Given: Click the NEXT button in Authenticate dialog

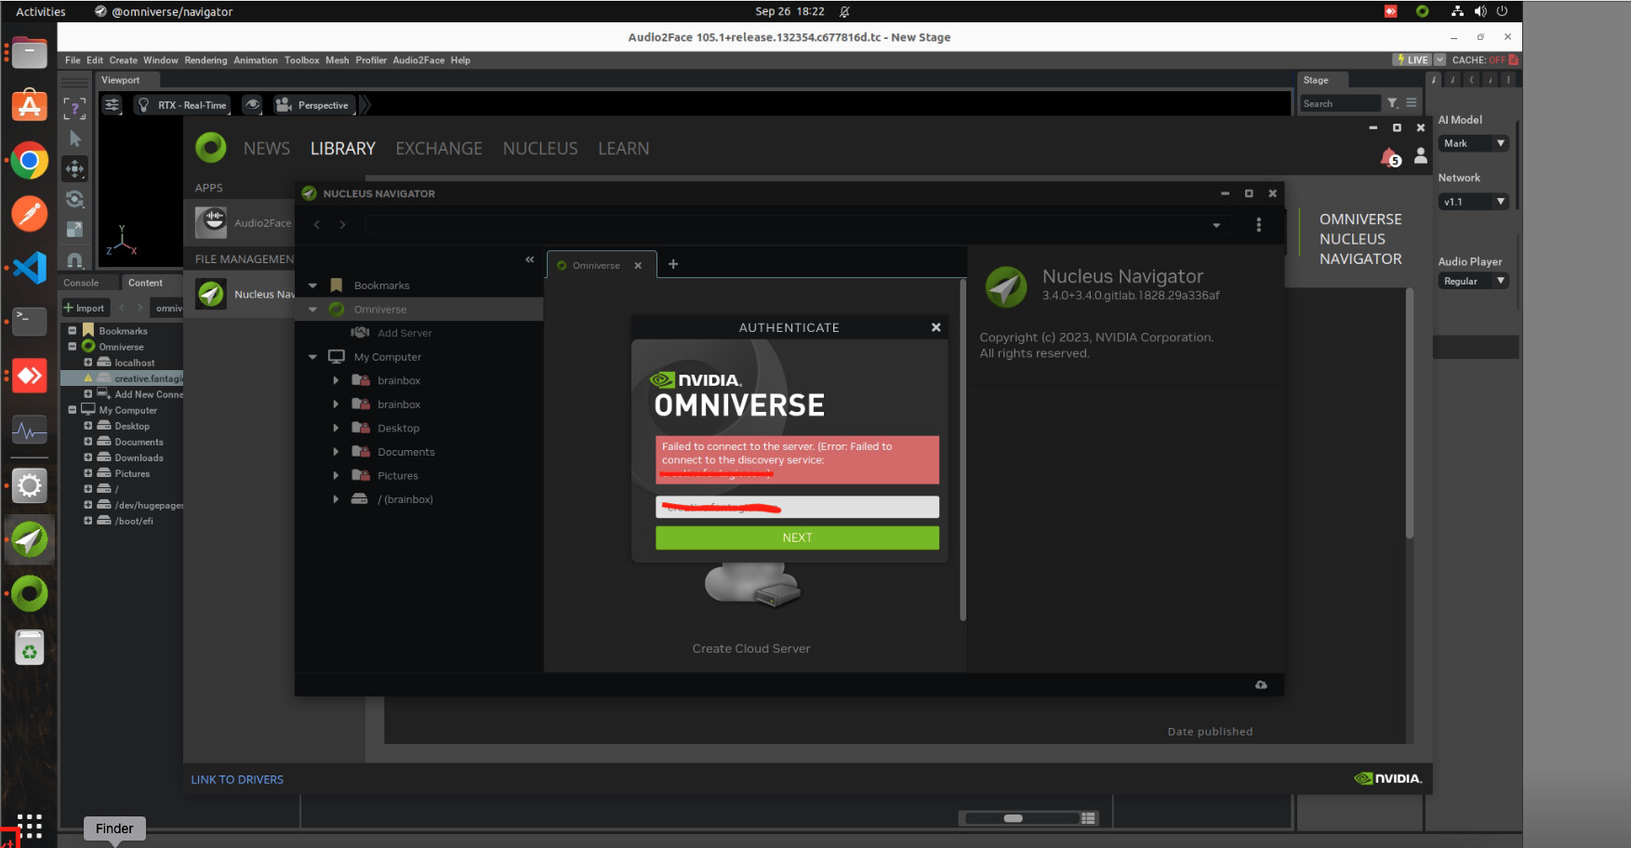Looking at the screenshot, I should [797, 537].
